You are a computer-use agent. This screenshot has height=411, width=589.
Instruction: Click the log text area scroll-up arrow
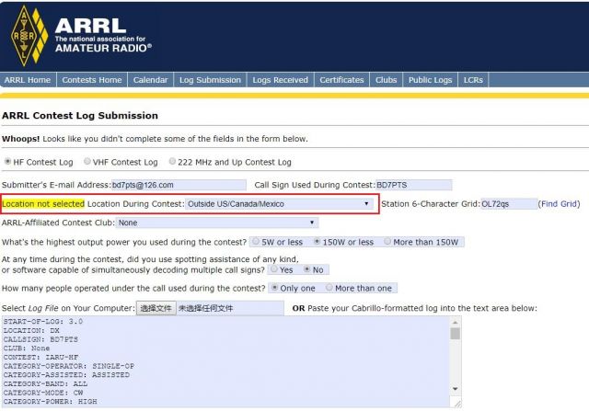pyautogui.click(x=456, y=322)
